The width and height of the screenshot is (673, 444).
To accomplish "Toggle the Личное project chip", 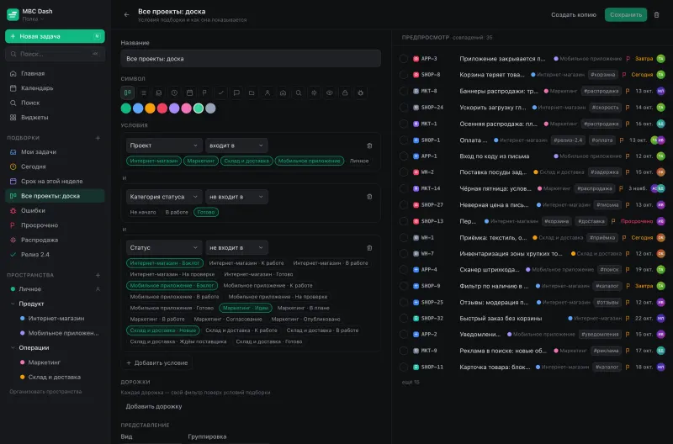I will (359, 161).
